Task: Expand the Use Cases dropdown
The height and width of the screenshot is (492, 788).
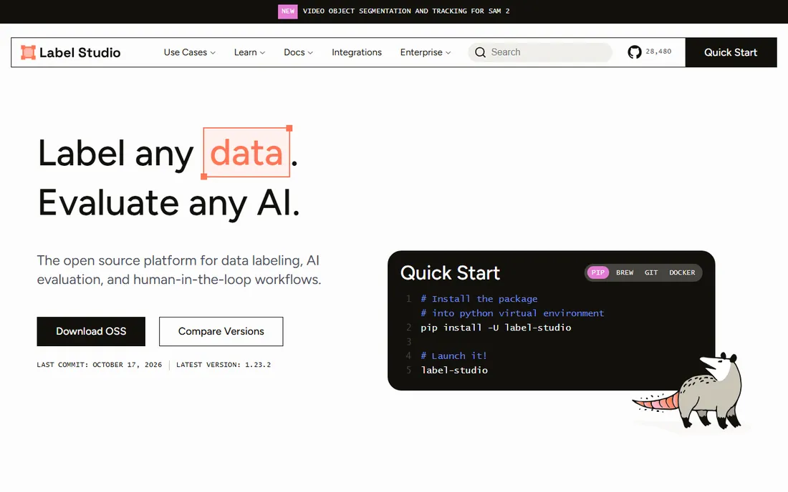Action: (x=189, y=52)
